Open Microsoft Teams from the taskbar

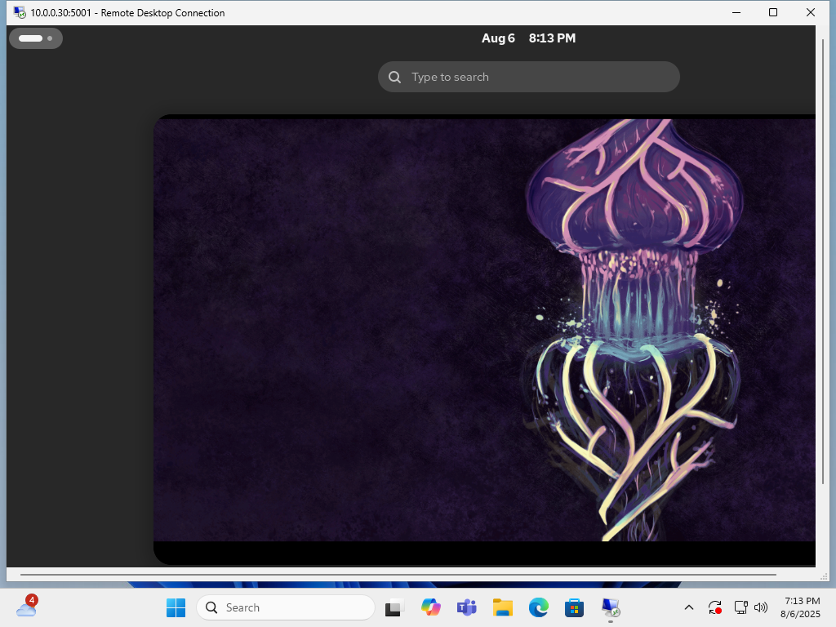[x=467, y=607]
